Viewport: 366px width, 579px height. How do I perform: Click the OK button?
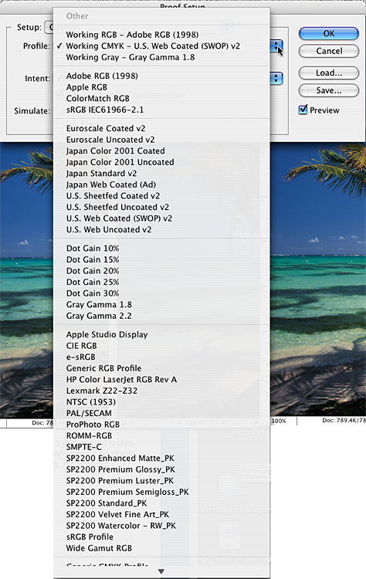coord(329,34)
